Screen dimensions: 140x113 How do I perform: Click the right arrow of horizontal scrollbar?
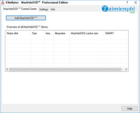click(126, 69)
